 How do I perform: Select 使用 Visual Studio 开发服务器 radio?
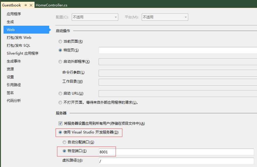(x=60, y=132)
